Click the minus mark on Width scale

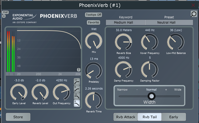click(137, 90)
